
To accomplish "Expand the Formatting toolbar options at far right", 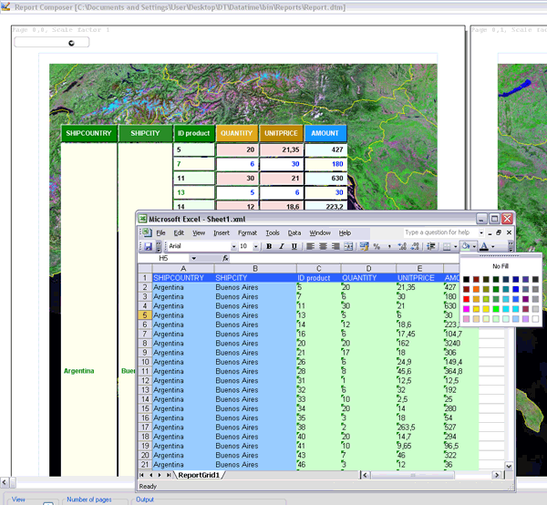I will 511,246.
